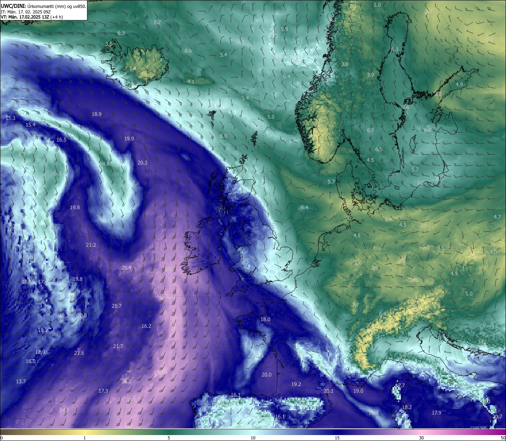Click the map value '17.9'

point(436,413)
